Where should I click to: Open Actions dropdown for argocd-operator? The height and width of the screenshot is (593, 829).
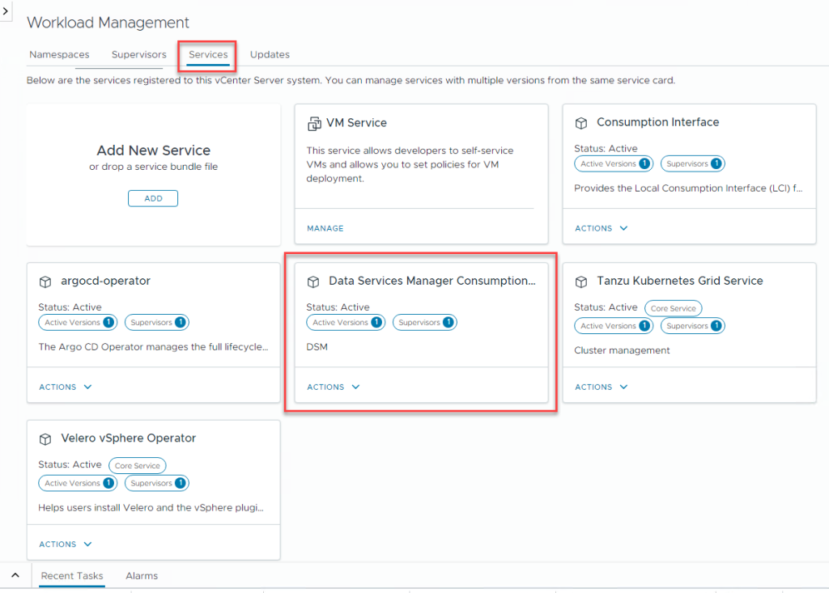pyautogui.click(x=66, y=387)
